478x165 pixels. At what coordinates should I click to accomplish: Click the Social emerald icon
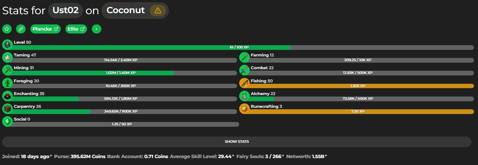click(x=7, y=122)
